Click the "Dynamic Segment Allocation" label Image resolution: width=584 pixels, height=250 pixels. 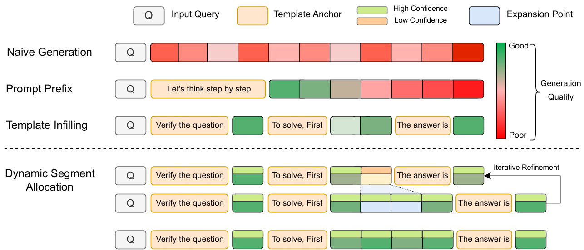coord(49,180)
